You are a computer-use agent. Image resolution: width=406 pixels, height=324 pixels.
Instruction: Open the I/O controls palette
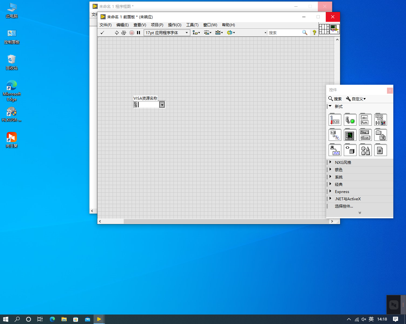click(x=335, y=150)
